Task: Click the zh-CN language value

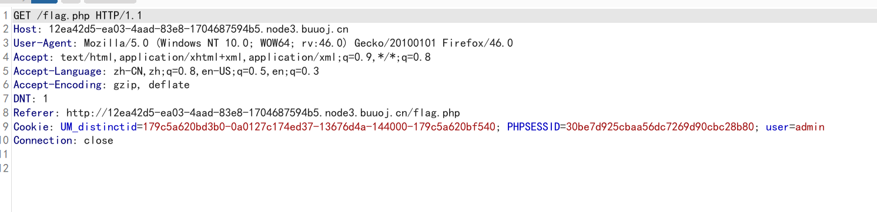Action: (x=128, y=71)
